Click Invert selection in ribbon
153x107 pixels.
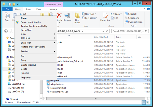click(134, 22)
